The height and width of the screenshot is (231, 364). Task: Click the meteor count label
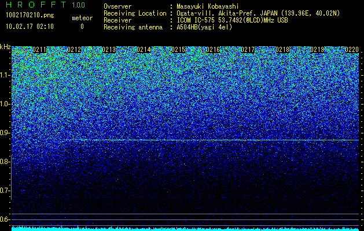82,18
